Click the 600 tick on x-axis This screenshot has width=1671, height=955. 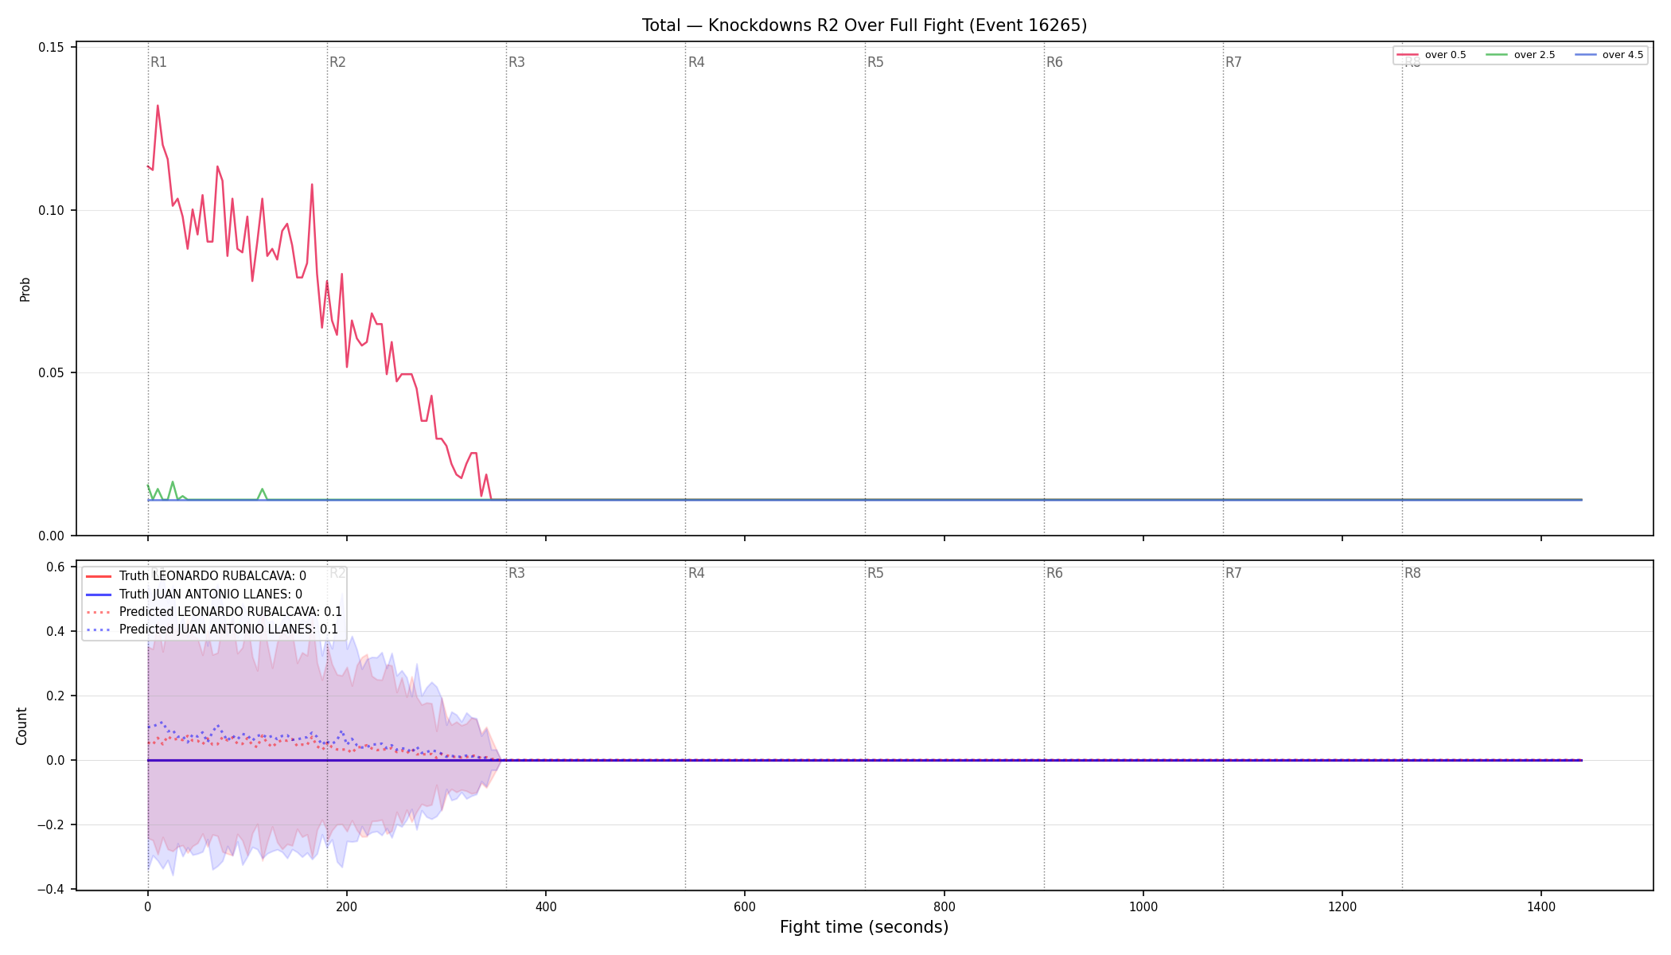click(x=745, y=906)
